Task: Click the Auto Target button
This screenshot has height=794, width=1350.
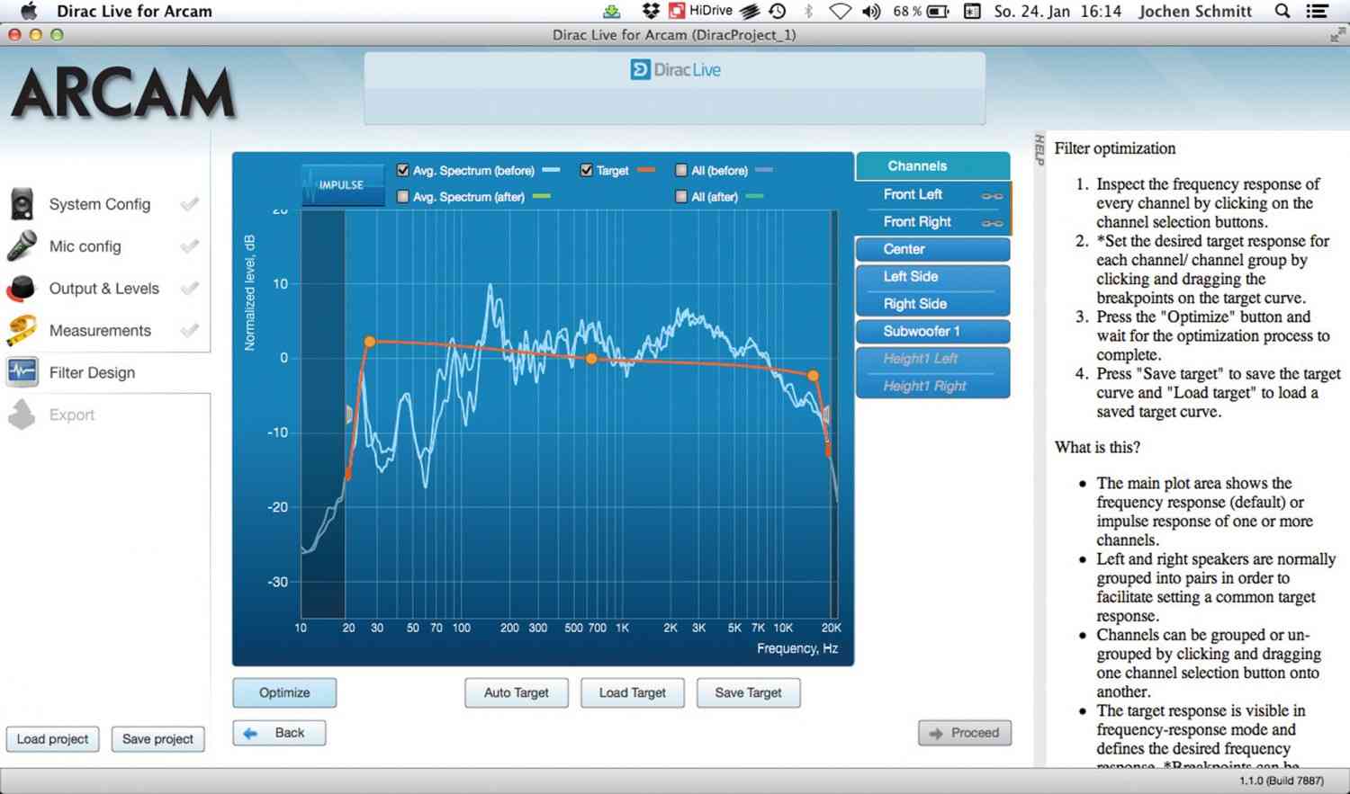Action: (x=517, y=692)
